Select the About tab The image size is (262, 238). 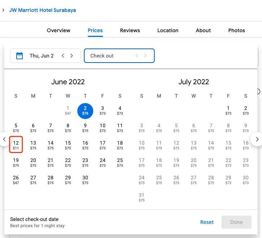pyautogui.click(x=203, y=30)
